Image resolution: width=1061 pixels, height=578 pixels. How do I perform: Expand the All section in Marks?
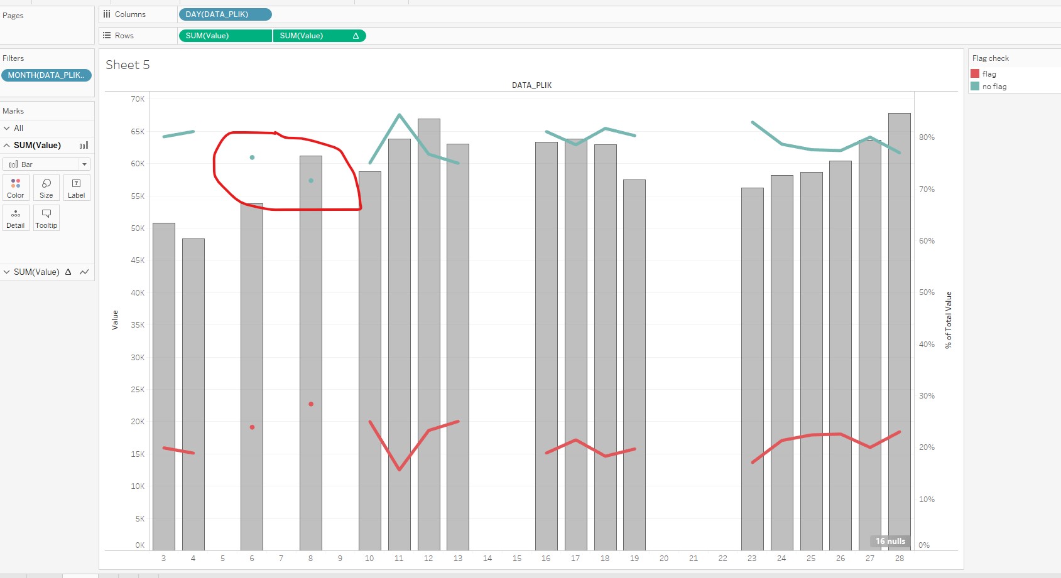point(7,128)
